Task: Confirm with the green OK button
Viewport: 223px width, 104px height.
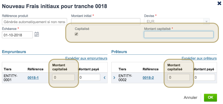Action: [x=210, y=98]
